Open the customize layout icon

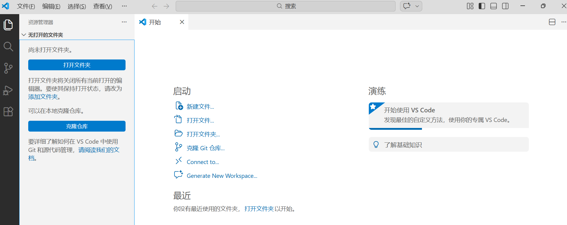pyautogui.click(x=470, y=6)
